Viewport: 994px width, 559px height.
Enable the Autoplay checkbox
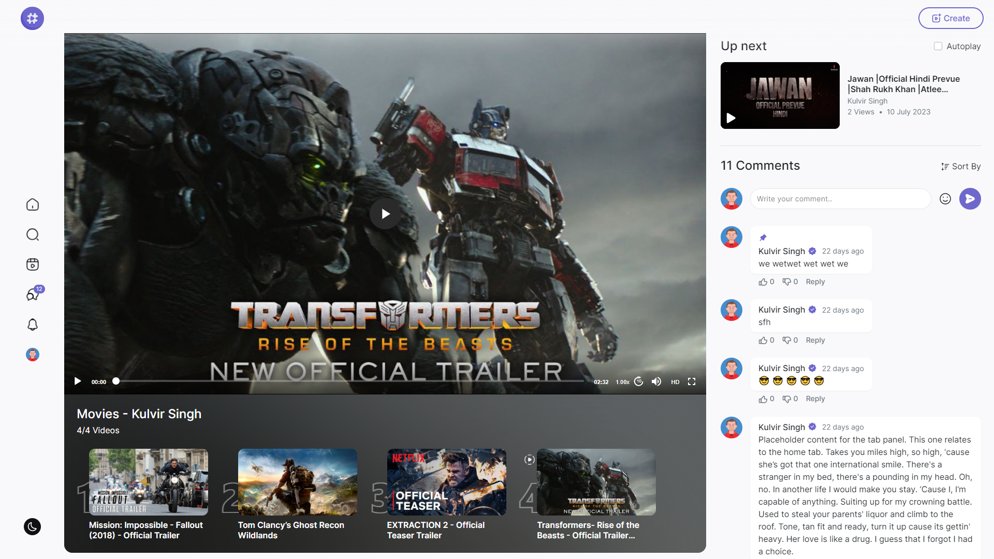point(938,46)
